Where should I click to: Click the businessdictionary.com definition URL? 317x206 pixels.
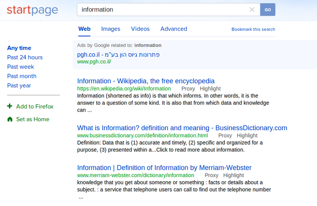click(143, 136)
